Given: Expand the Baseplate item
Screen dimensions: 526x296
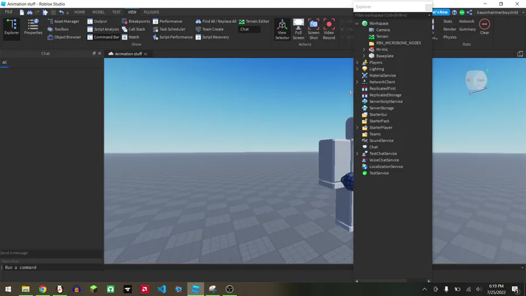Looking at the screenshot, I should coord(364,56).
